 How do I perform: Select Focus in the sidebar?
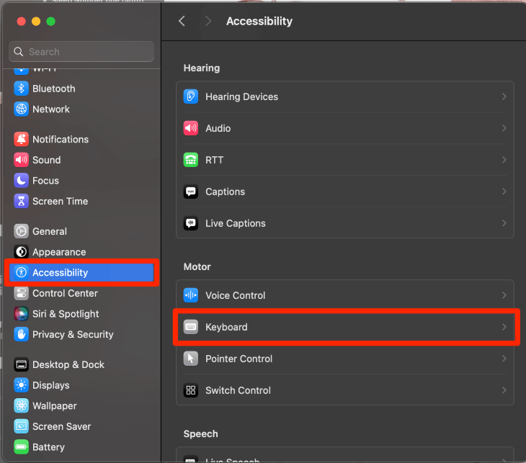[x=45, y=181]
